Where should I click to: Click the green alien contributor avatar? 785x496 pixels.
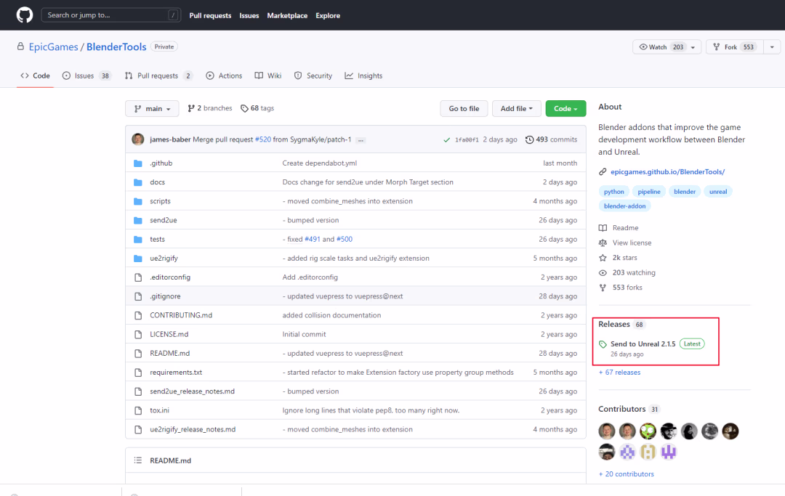(648, 431)
